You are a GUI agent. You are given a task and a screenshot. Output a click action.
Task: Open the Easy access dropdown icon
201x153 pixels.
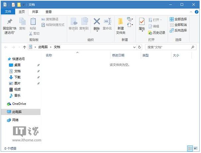pyautogui.click(x=130, y=25)
